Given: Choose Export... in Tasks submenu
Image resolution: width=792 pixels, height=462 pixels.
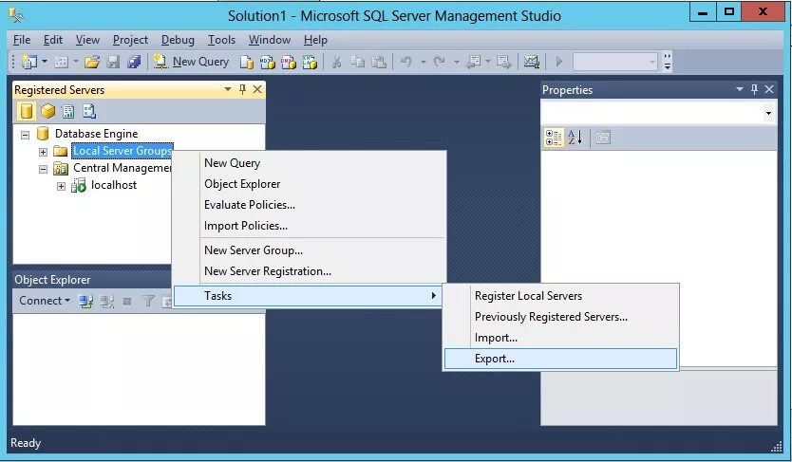Looking at the screenshot, I should [x=560, y=359].
